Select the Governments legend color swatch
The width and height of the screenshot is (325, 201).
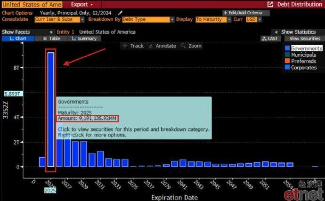[x=287, y=48]
